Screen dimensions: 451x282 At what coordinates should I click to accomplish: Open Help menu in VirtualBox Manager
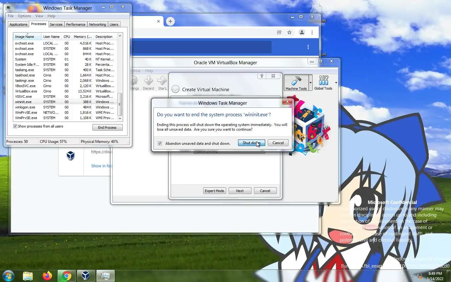[149, 71]
